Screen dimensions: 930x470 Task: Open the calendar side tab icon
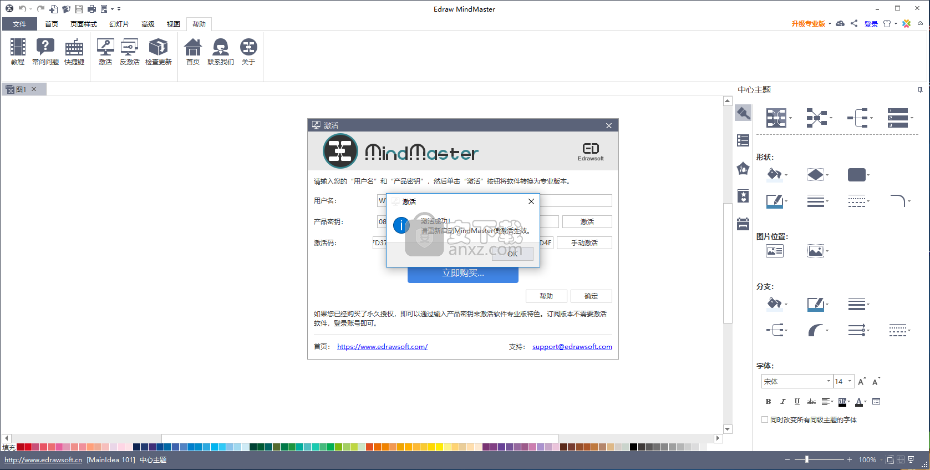click(743, 224)
